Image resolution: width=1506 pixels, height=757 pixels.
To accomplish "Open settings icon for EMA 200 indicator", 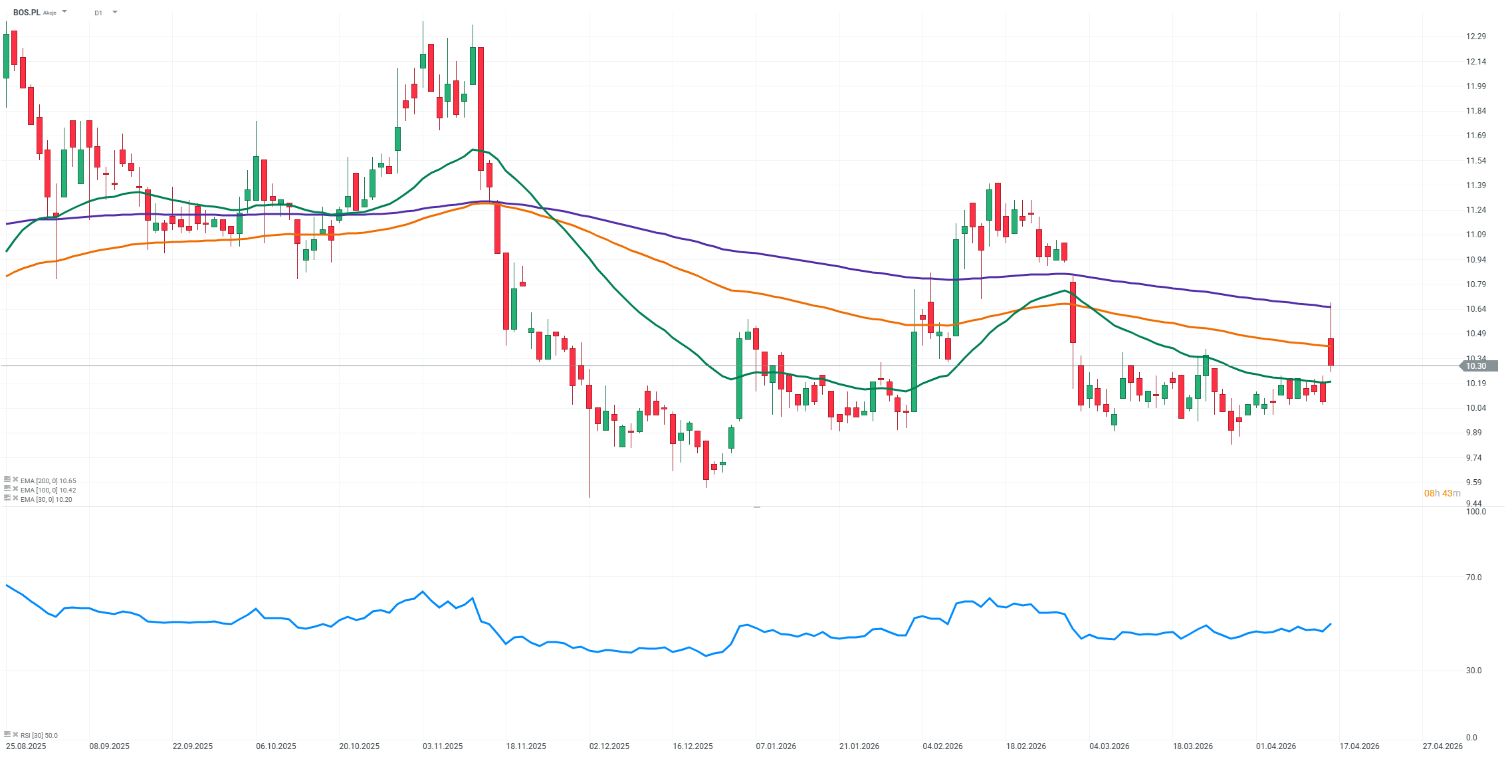I will click(x=7, y=479).
